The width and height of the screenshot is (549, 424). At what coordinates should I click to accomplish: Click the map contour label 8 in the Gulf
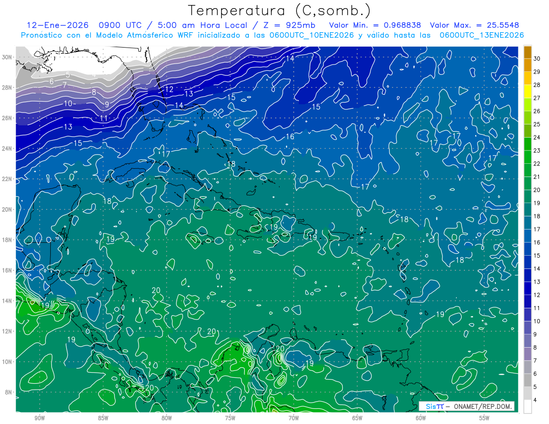[94, 91]
